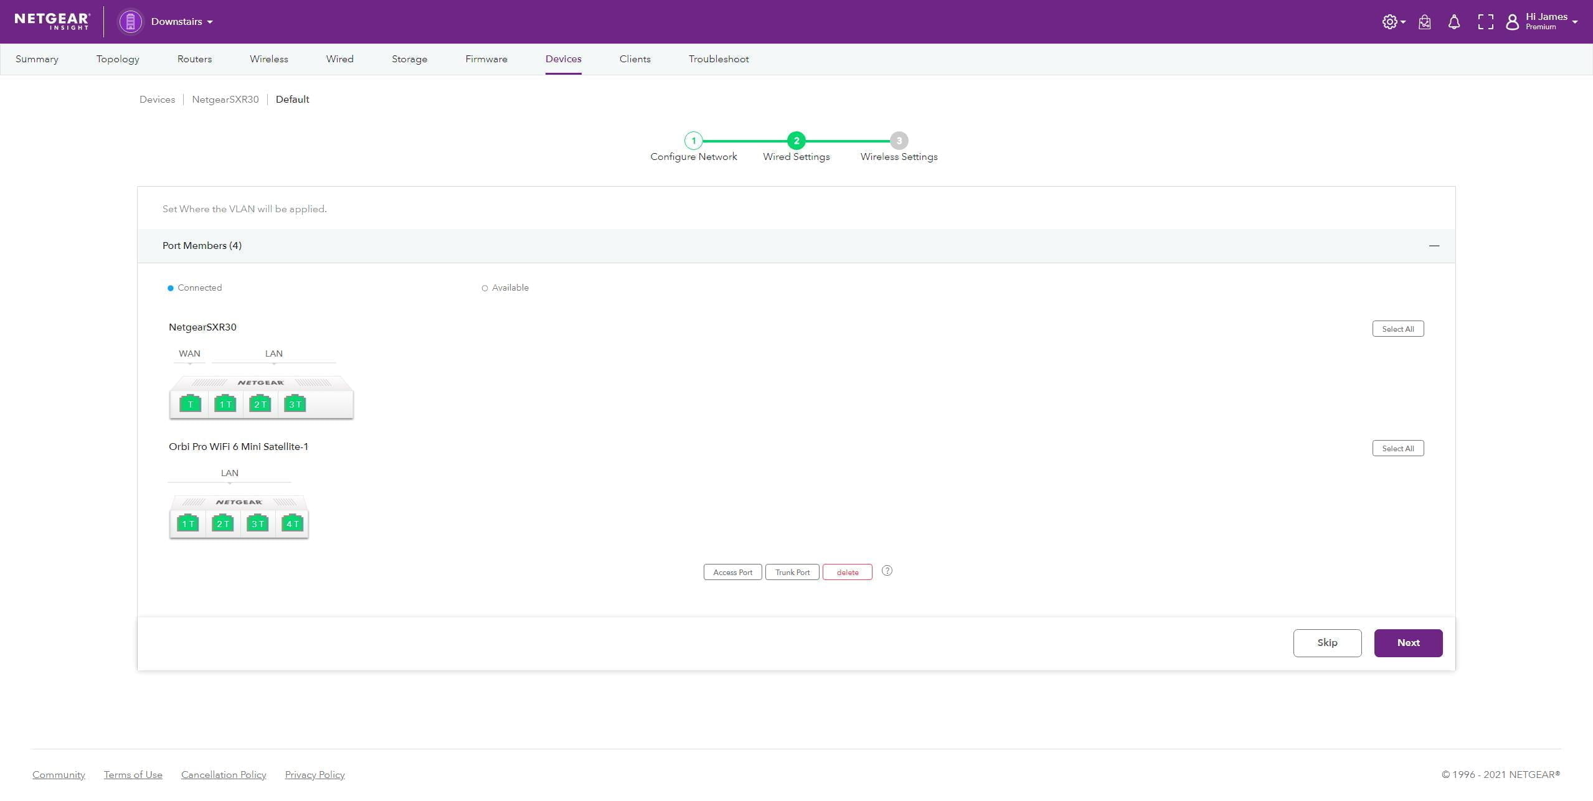Switch to the Topology tab
This screenshot has height=801, width=1593.
pyautogui.click(x=118, y=59)
